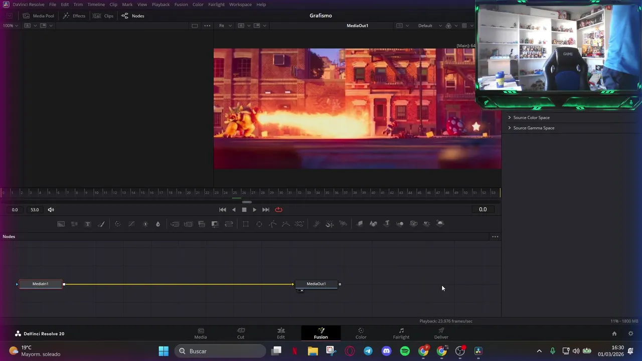Screen dimensions: 642x361
Task: Open the Workspace menu
Action: (240, 5)
